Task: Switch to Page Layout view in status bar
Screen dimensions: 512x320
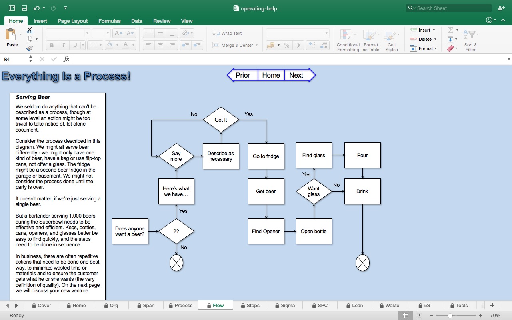Action: coord(420,316)
